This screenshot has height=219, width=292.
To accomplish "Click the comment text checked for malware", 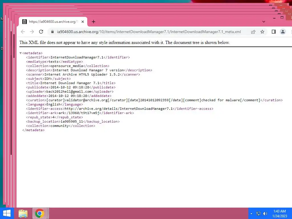I will (x=220, y=100).
